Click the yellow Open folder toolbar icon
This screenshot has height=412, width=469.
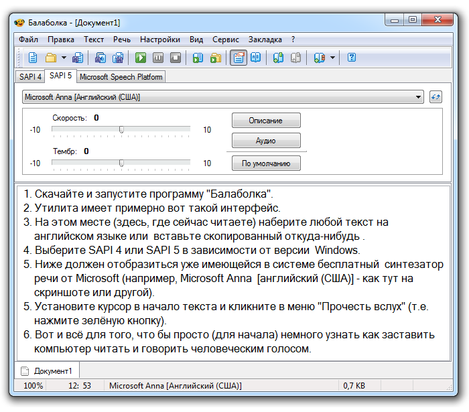[x=51, y=58]
